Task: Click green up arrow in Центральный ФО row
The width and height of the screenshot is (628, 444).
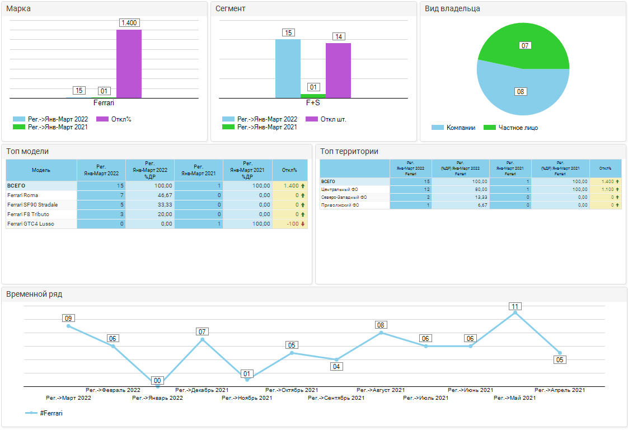Action: coord(617,190)
